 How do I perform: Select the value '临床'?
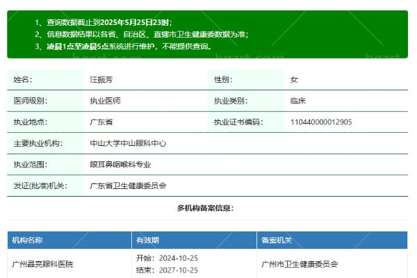298,101
